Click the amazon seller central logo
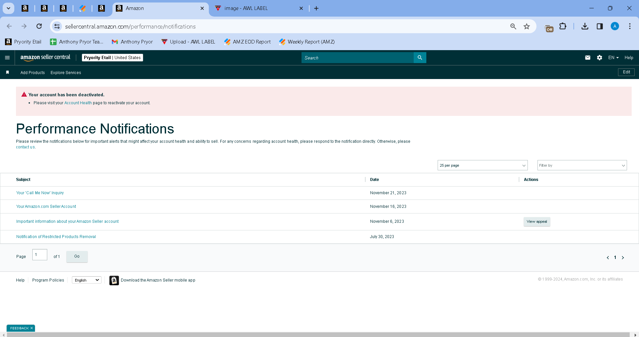This screenshot has height=337, width=639. [45, 57]
